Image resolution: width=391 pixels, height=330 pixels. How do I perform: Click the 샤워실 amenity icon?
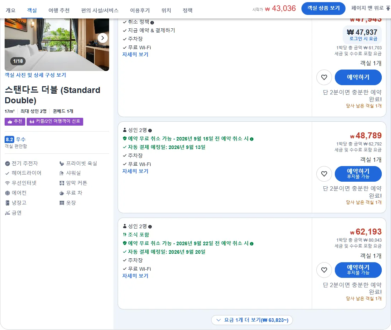click(x=62, y=173)
